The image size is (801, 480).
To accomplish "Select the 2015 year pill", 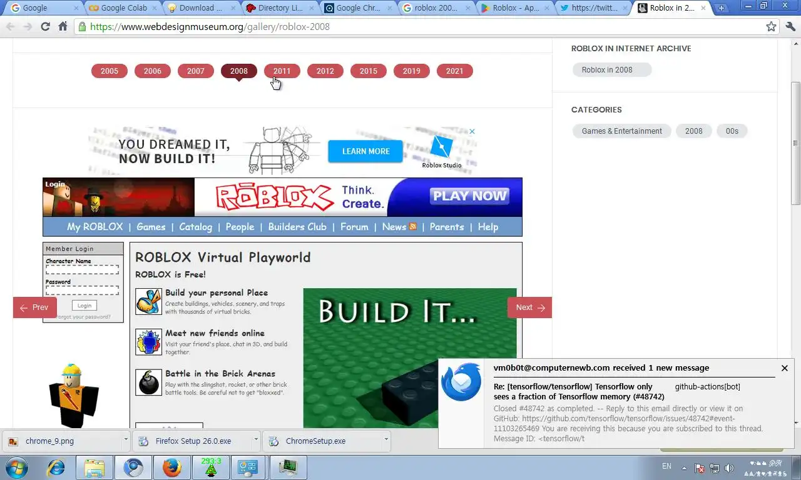I will 369,71.
